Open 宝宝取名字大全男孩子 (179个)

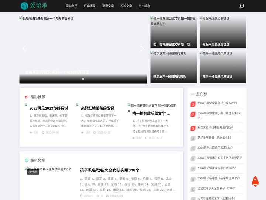click(x=217, y=188)
